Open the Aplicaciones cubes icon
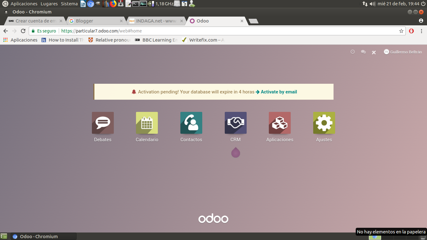The width and height of the screenshot is (427, 240). [280, 123]
